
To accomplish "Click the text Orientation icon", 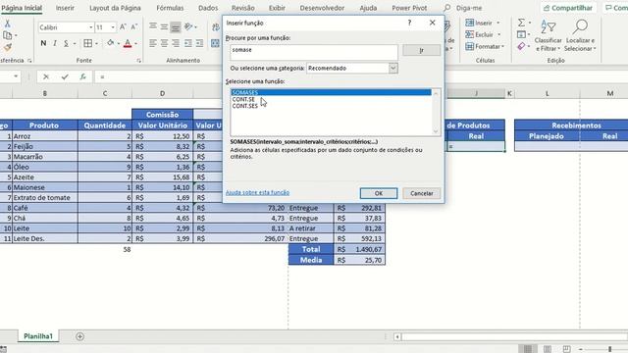I will point(188,26).
